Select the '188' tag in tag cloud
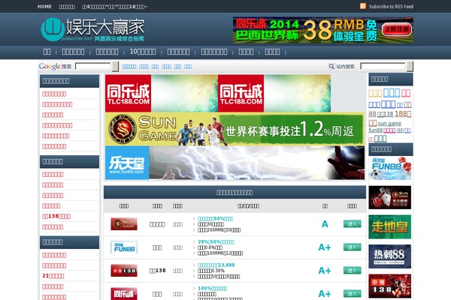Viewport: 451px width, 300px height. tap(403, 114)
